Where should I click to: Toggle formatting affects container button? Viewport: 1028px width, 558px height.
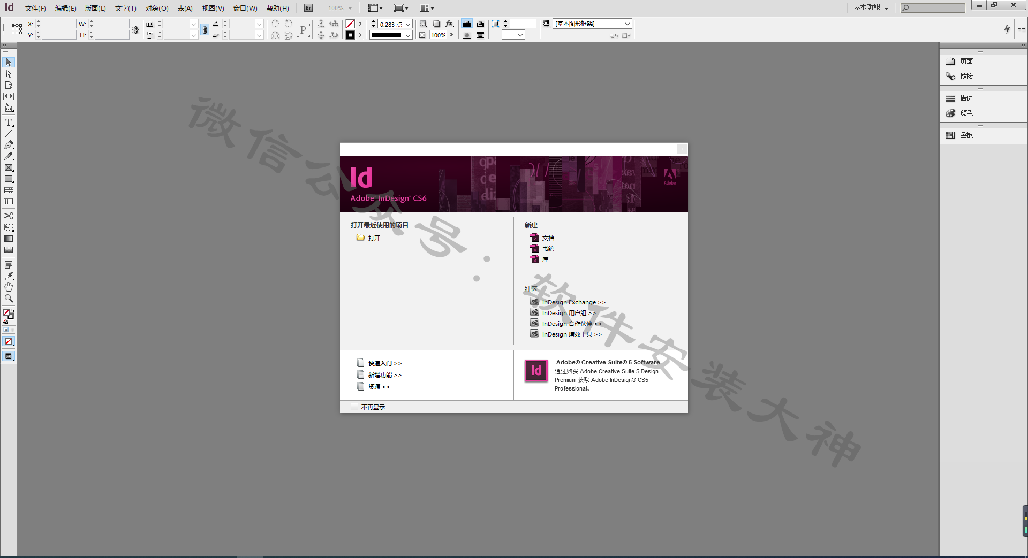point(6,330)
